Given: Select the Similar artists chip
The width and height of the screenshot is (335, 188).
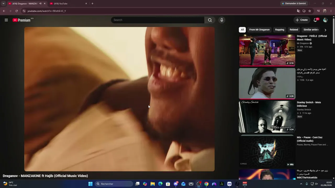Looking at the screenshot, I should click(x=311, y=30).
